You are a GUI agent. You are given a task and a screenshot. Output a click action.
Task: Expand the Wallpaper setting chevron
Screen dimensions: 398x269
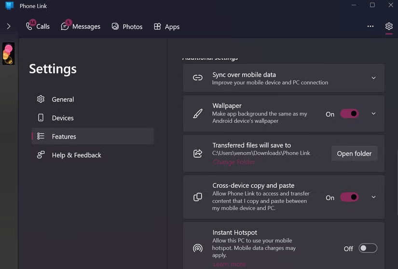click(373, 114)
